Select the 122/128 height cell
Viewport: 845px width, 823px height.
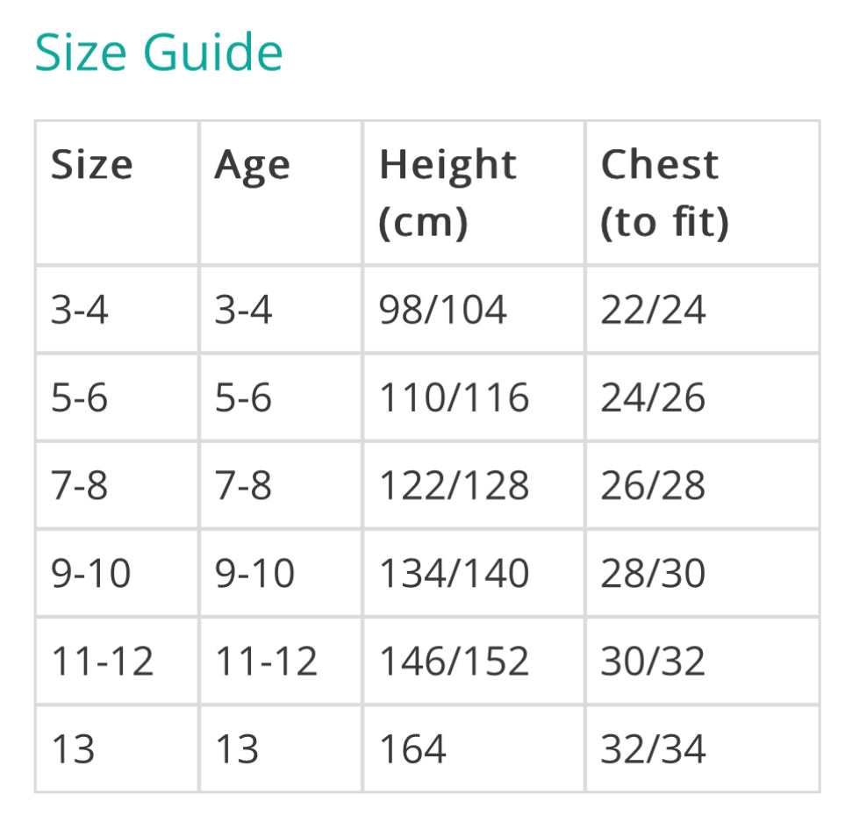[455, 485]
